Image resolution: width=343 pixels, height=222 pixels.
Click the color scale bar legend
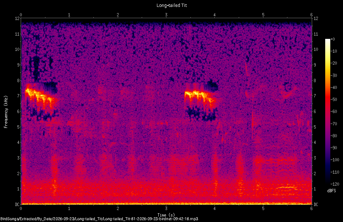[x=328, y=111]
